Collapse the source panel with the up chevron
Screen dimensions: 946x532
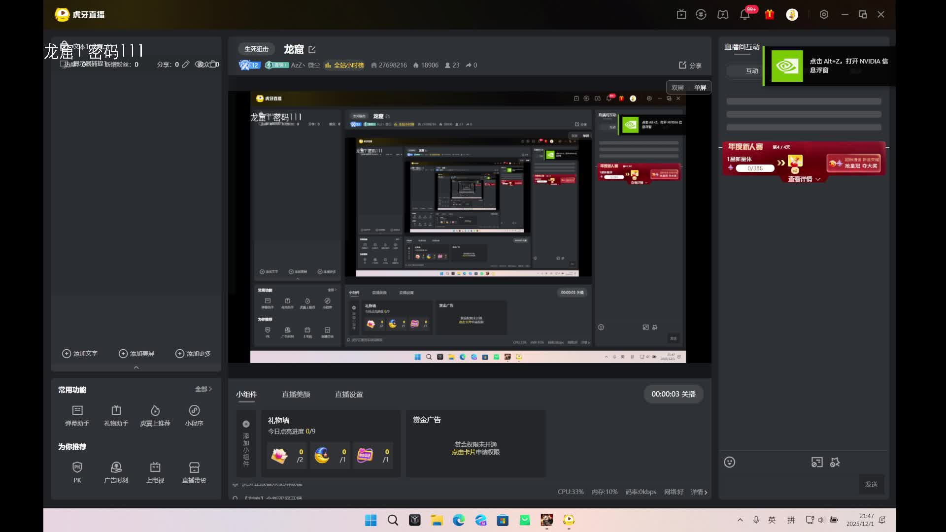136,367
